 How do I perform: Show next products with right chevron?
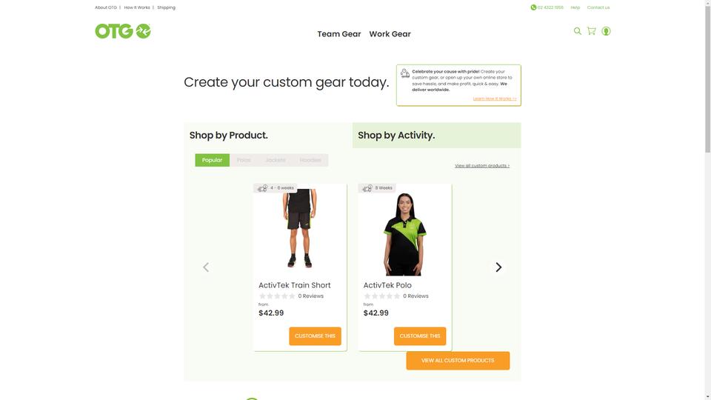498,267
